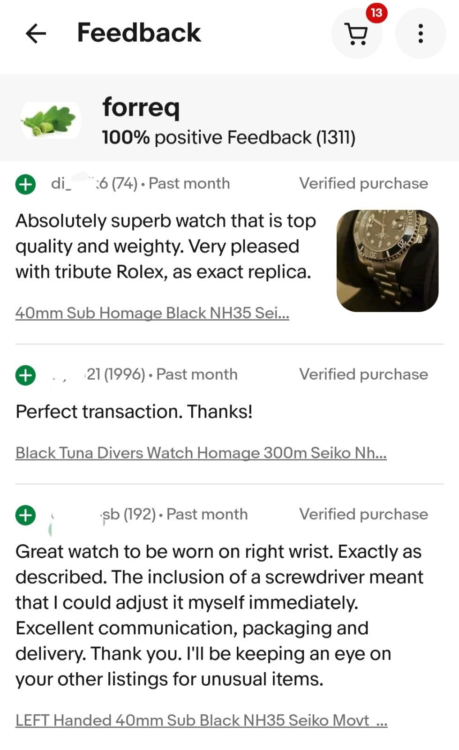Open the shopping cart
The image size is (459, 750).
point(357,34)
